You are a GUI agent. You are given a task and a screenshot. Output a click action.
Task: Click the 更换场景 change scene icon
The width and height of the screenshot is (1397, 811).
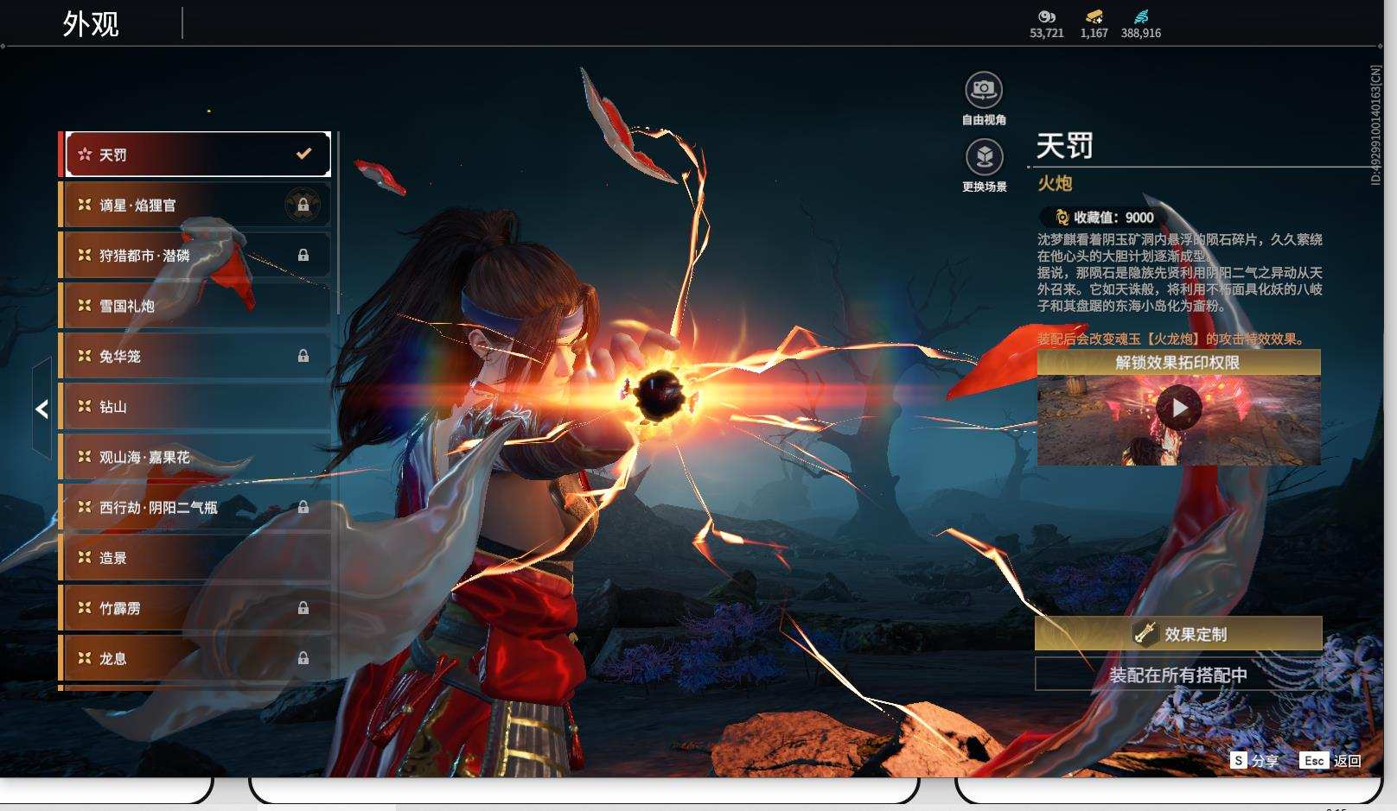coord(984,157)
